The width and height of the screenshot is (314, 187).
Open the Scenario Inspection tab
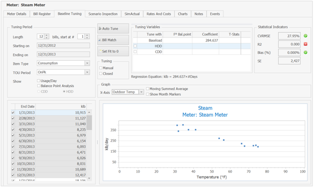tap(103, 14)
